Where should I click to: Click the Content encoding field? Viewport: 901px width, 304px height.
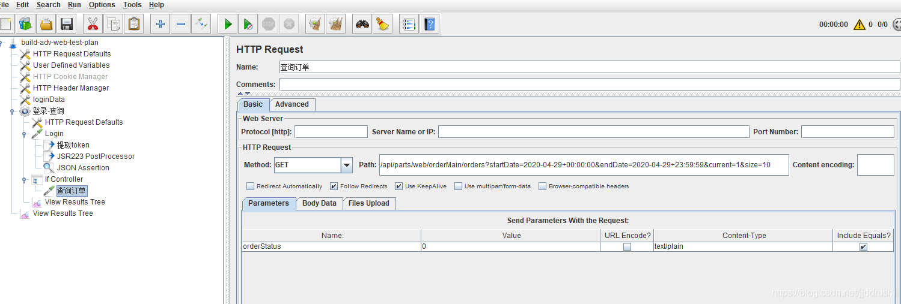point(876,165)
